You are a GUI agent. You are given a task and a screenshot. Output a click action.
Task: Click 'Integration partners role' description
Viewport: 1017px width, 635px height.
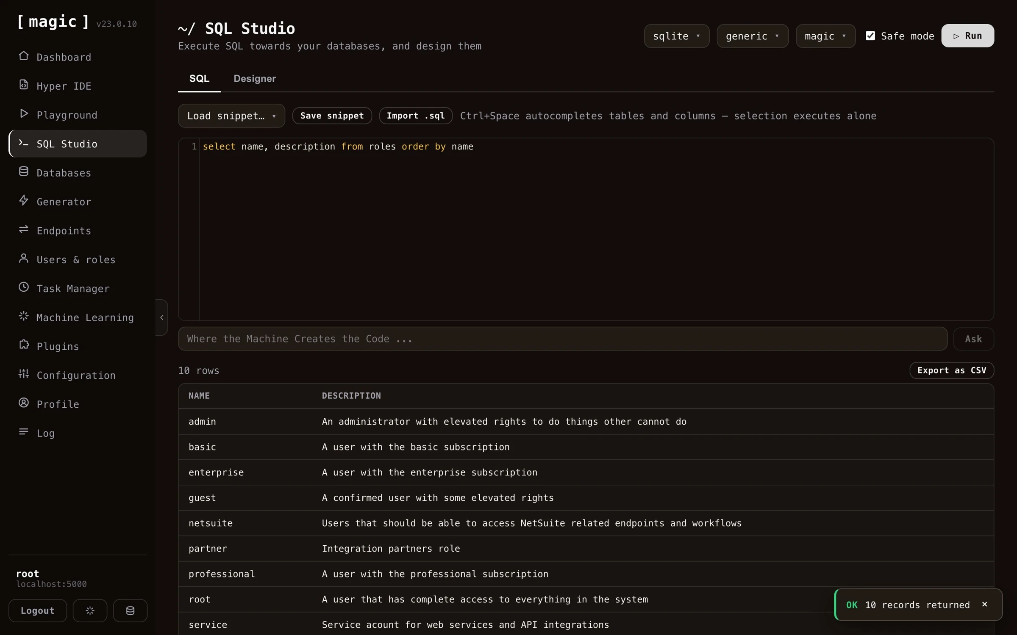tap(391, 549)
